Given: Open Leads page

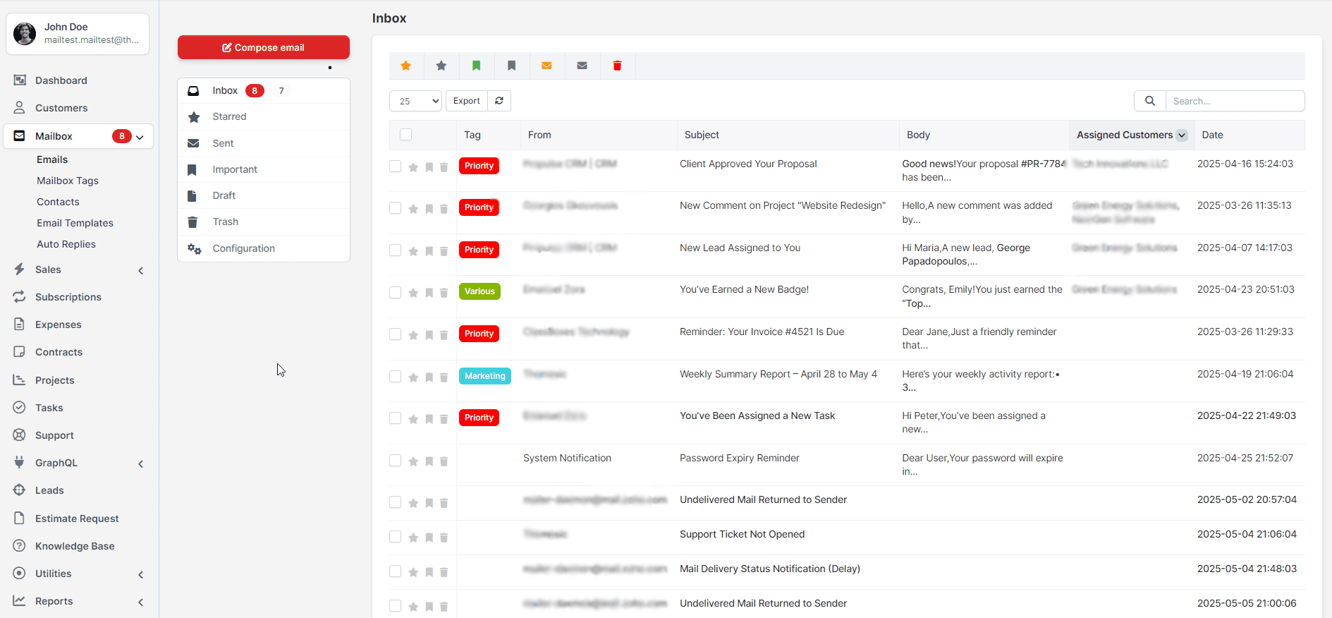Looking at the screenshot, I should pos(49,490).
